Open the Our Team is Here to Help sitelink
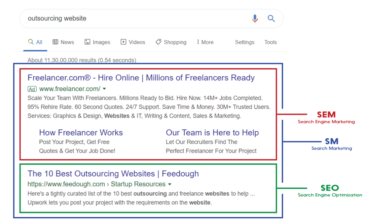 [212, 132]
